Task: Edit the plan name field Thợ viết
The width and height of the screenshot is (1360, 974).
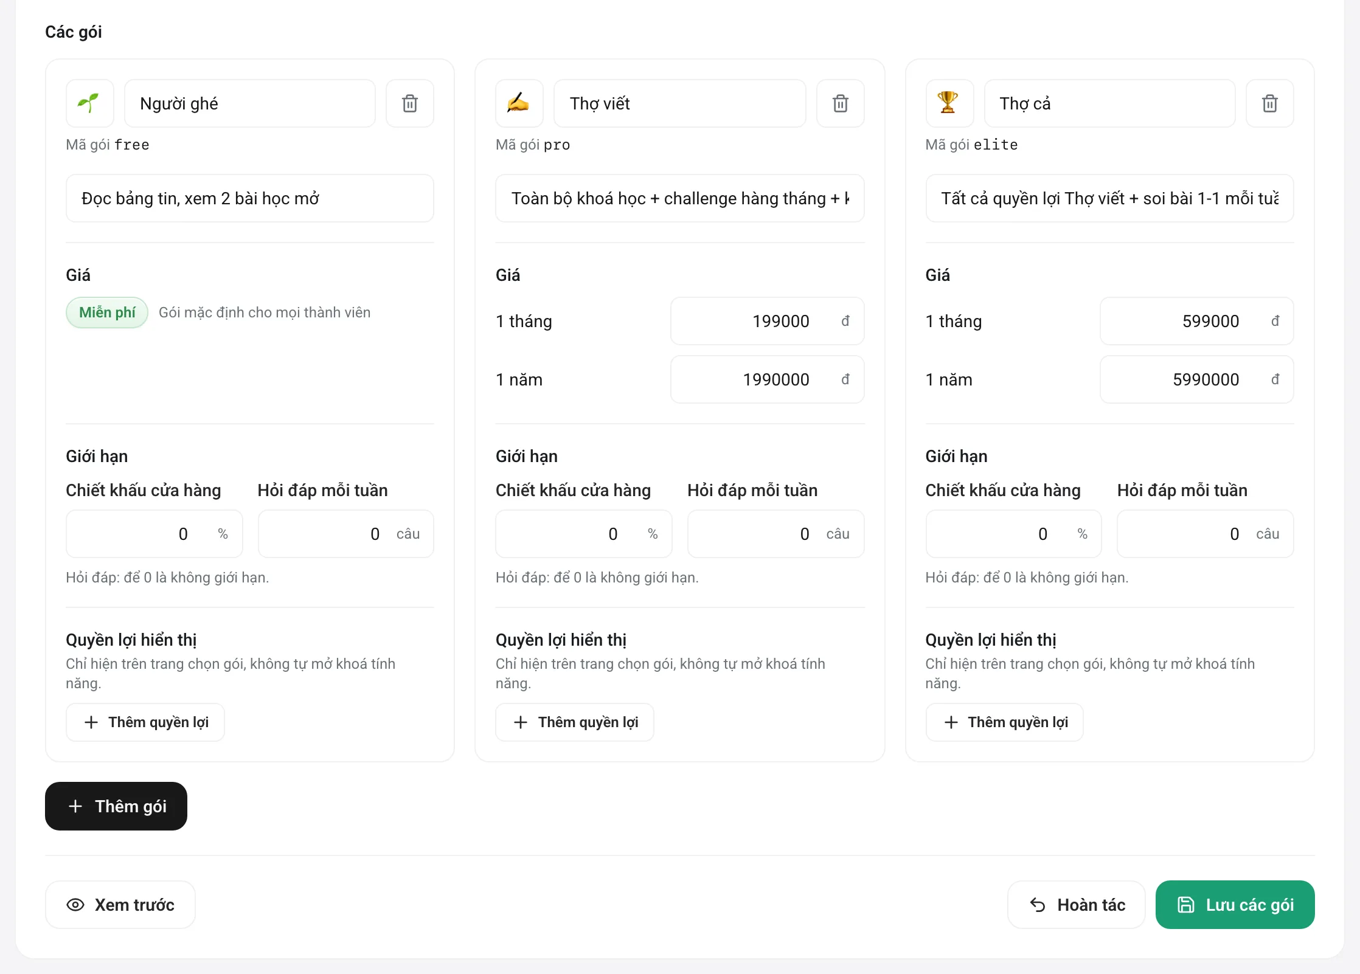Action: tap(679, 103)
